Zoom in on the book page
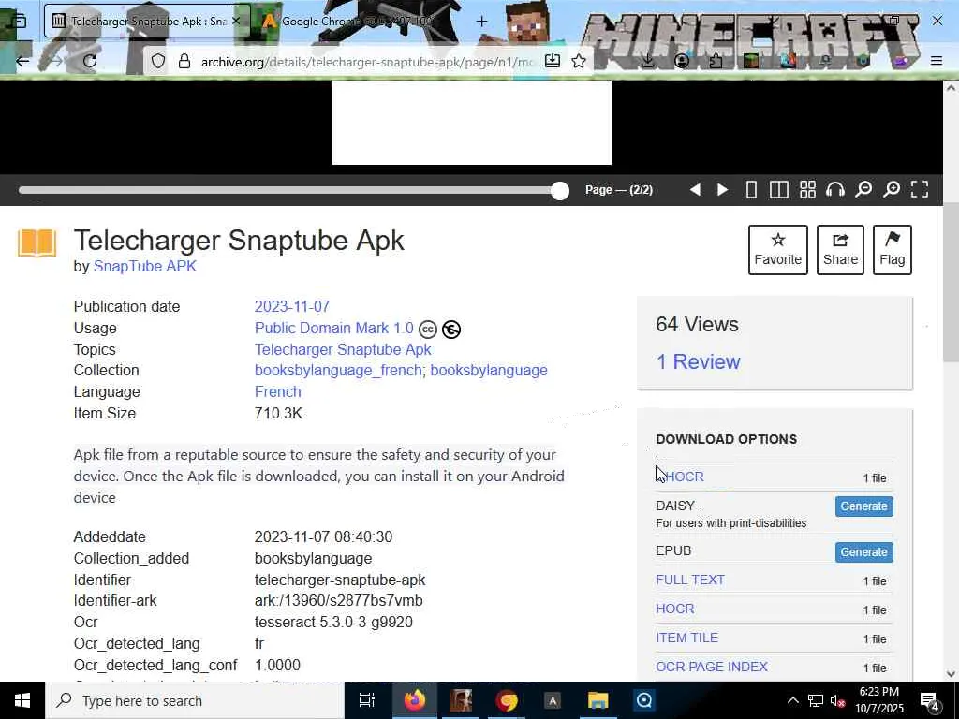This screenshot has width=959, height=719. (x=892, y=189)
